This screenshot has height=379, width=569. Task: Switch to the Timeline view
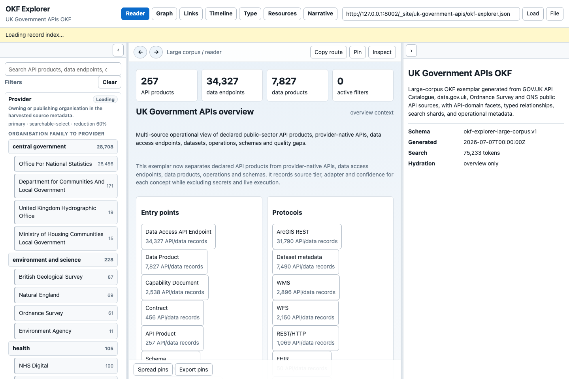(221, 13)
